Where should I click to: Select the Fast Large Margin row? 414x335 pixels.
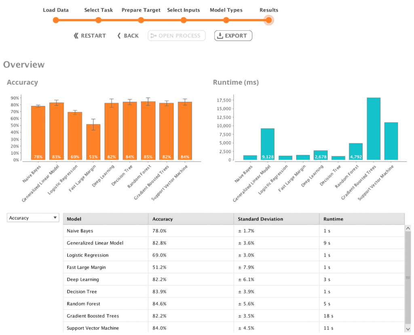234,267
